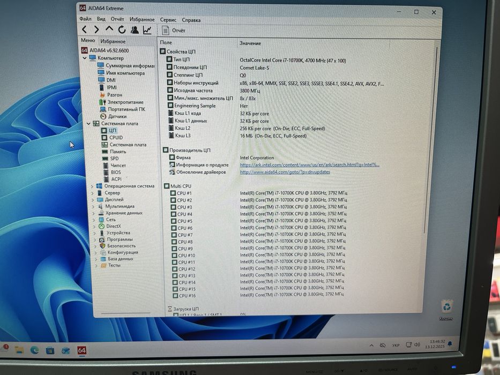Go back with the left arrow toolbar icon
The height and width of the screenshot is (375, 500).
click(x=84, y=29)
